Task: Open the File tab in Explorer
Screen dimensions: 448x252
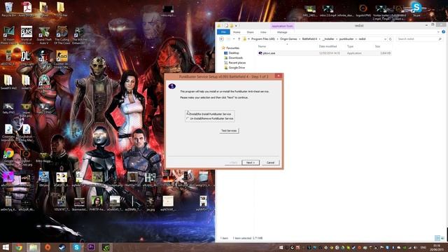Action: tap(223, 32)
